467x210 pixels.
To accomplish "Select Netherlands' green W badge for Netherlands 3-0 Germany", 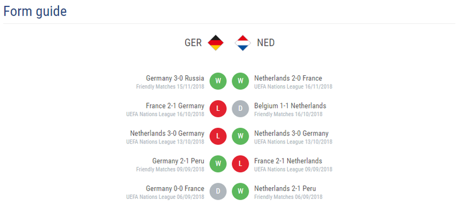I will click(x=241, y=136).
